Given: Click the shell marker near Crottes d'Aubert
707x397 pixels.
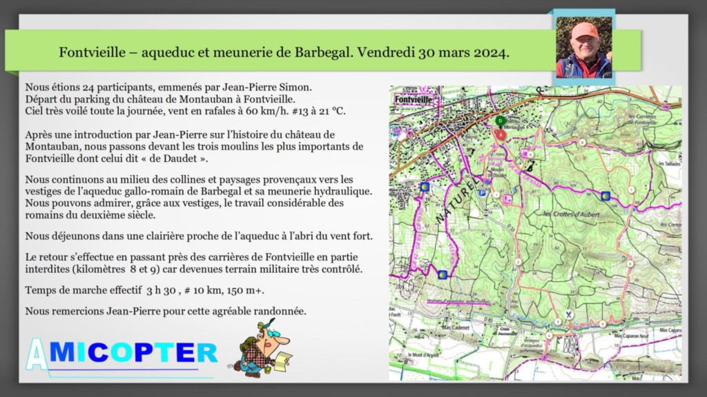Looking at the screenshot, I should click(606, 196).
